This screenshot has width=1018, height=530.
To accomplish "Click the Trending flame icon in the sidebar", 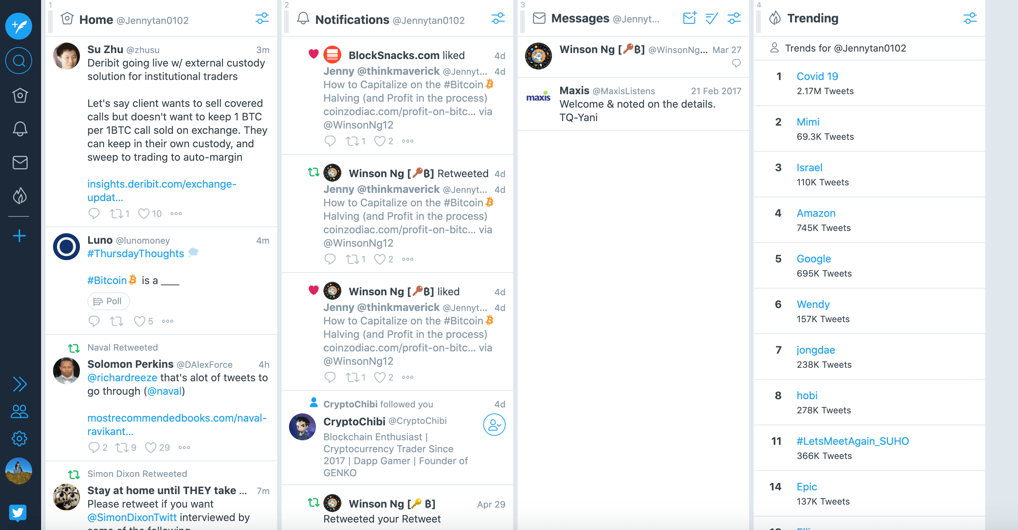I will (20, 196).
